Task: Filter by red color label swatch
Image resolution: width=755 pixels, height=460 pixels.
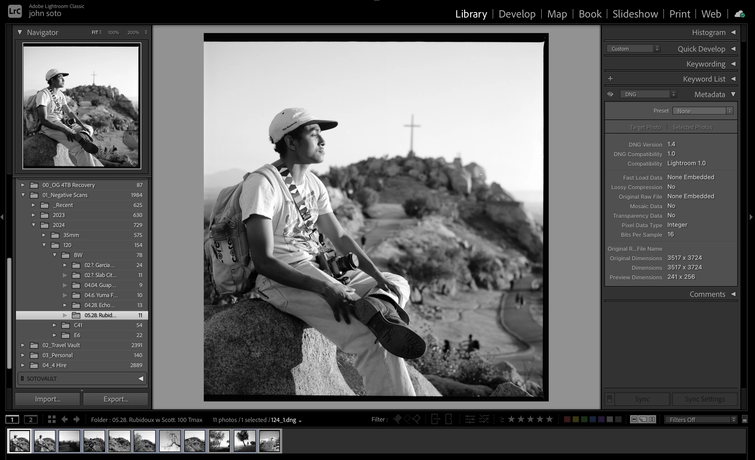Action: (567, 419)
